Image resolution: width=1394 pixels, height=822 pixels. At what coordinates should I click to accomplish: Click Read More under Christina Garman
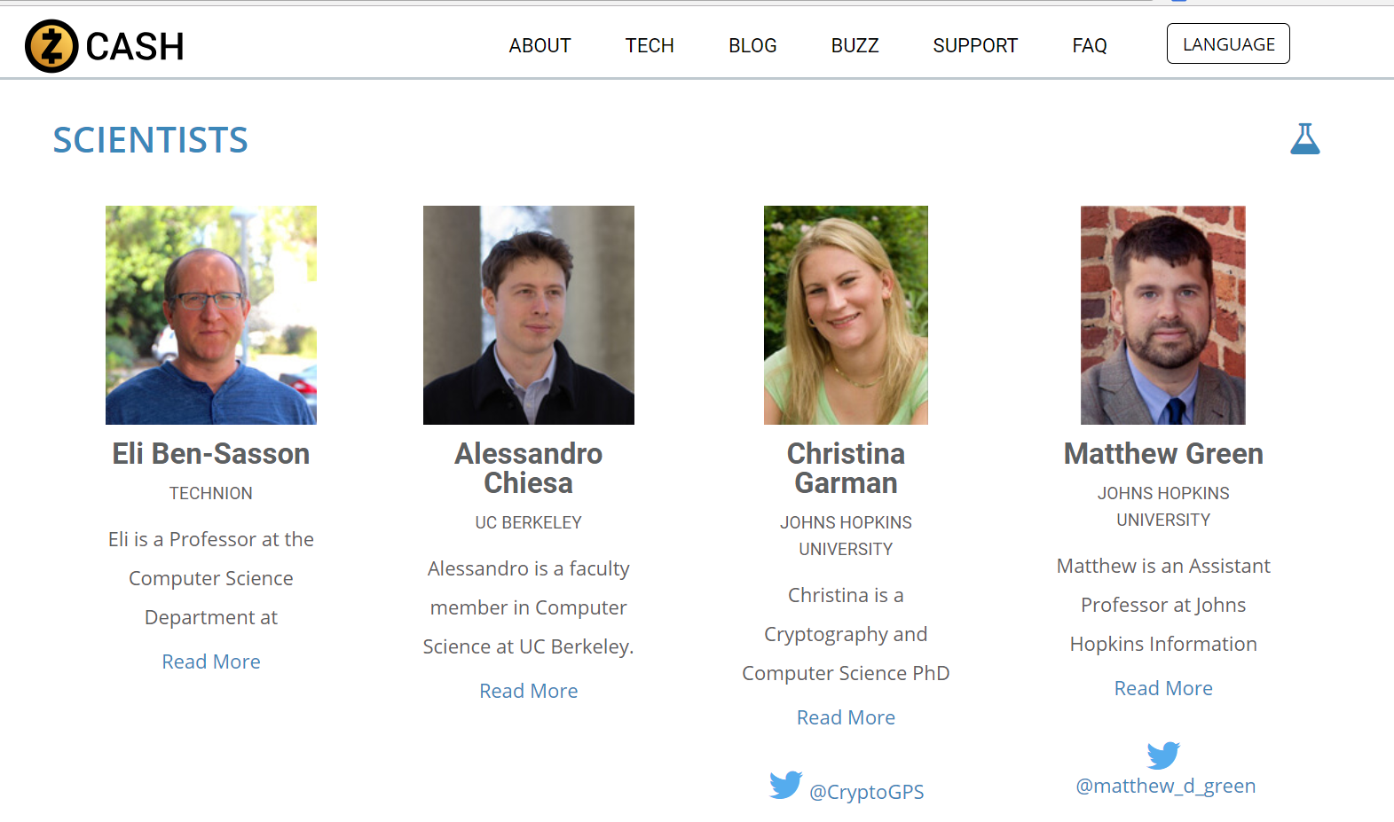coord(846,717)
